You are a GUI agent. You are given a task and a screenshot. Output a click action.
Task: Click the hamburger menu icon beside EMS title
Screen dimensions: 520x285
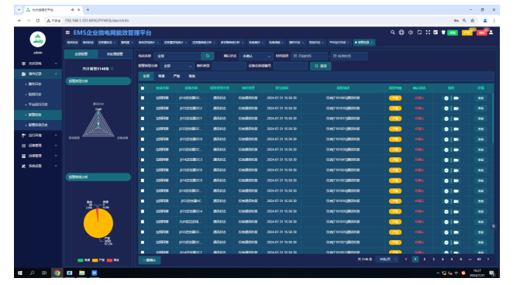coord(67,33)
